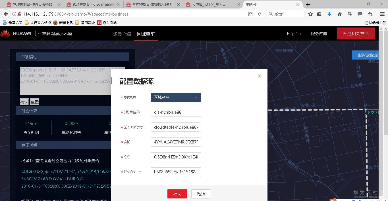Viewport: 388px width, 201px height.
Task: Go to homepage with the house icon
Action: [339, 14]
